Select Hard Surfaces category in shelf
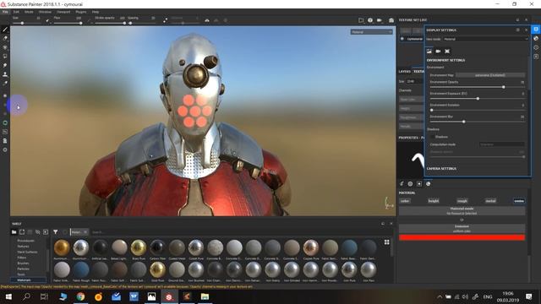This screenshot has height=304, width=541. [x=27, y=252]
